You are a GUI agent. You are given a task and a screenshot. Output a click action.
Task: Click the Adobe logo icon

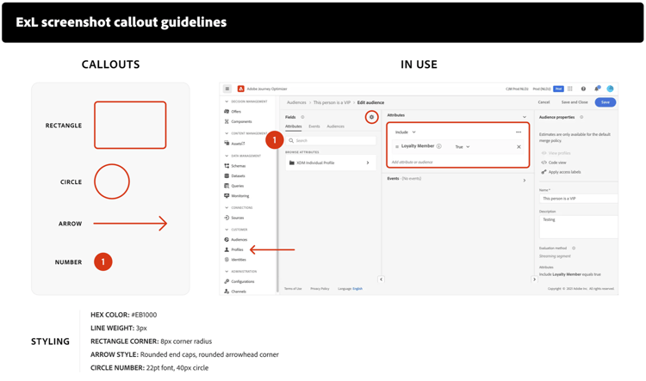[240, 89]
